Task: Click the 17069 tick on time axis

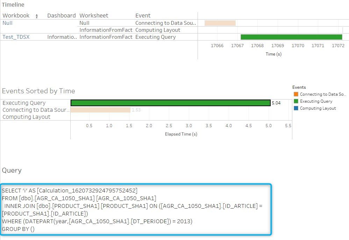Action: coord(278,46)
